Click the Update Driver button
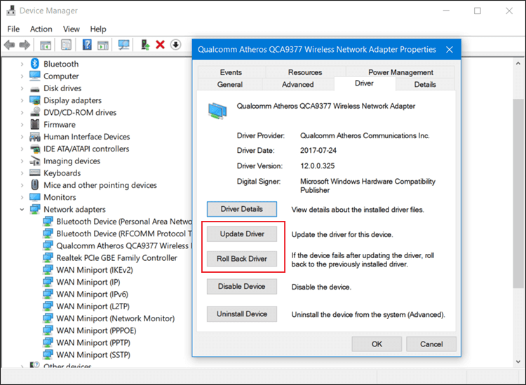 pyautogui.click(x=242, y=234)
